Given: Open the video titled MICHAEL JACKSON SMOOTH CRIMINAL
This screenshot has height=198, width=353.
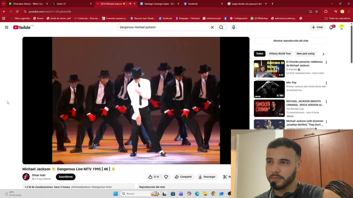Looking at the screenshot, I should (x=304, y=103).
